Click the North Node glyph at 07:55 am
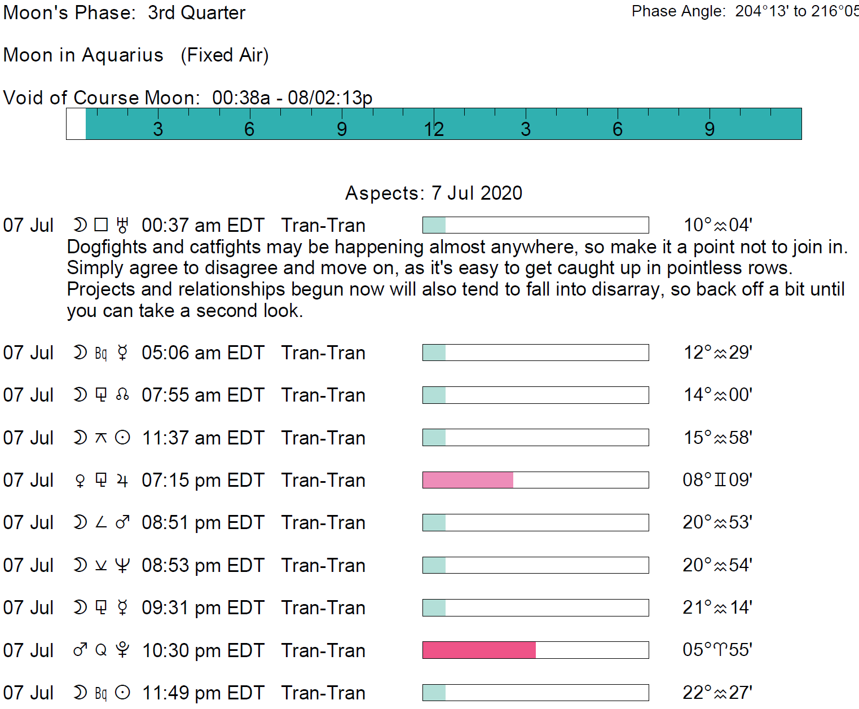859x709 pixels. tap(122, 395)
